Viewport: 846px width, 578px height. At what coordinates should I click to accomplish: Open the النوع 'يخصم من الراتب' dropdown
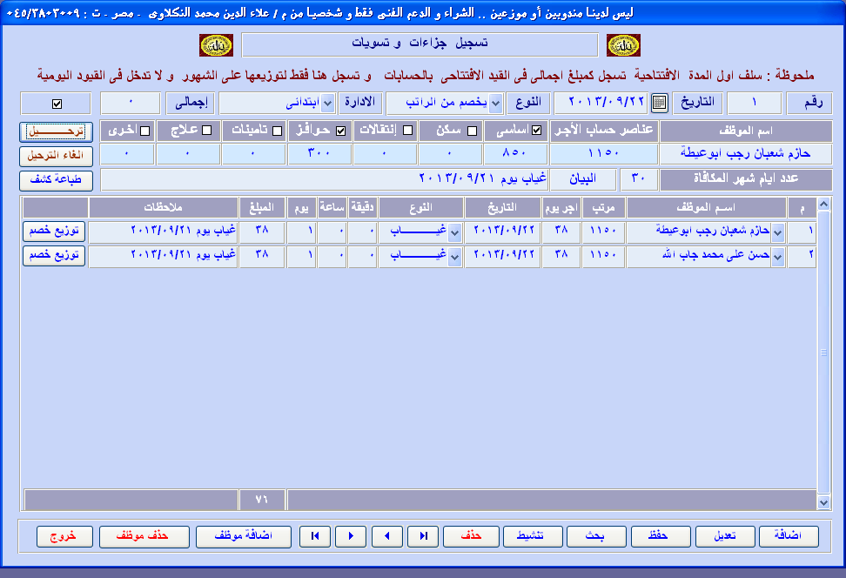[495, 103]
